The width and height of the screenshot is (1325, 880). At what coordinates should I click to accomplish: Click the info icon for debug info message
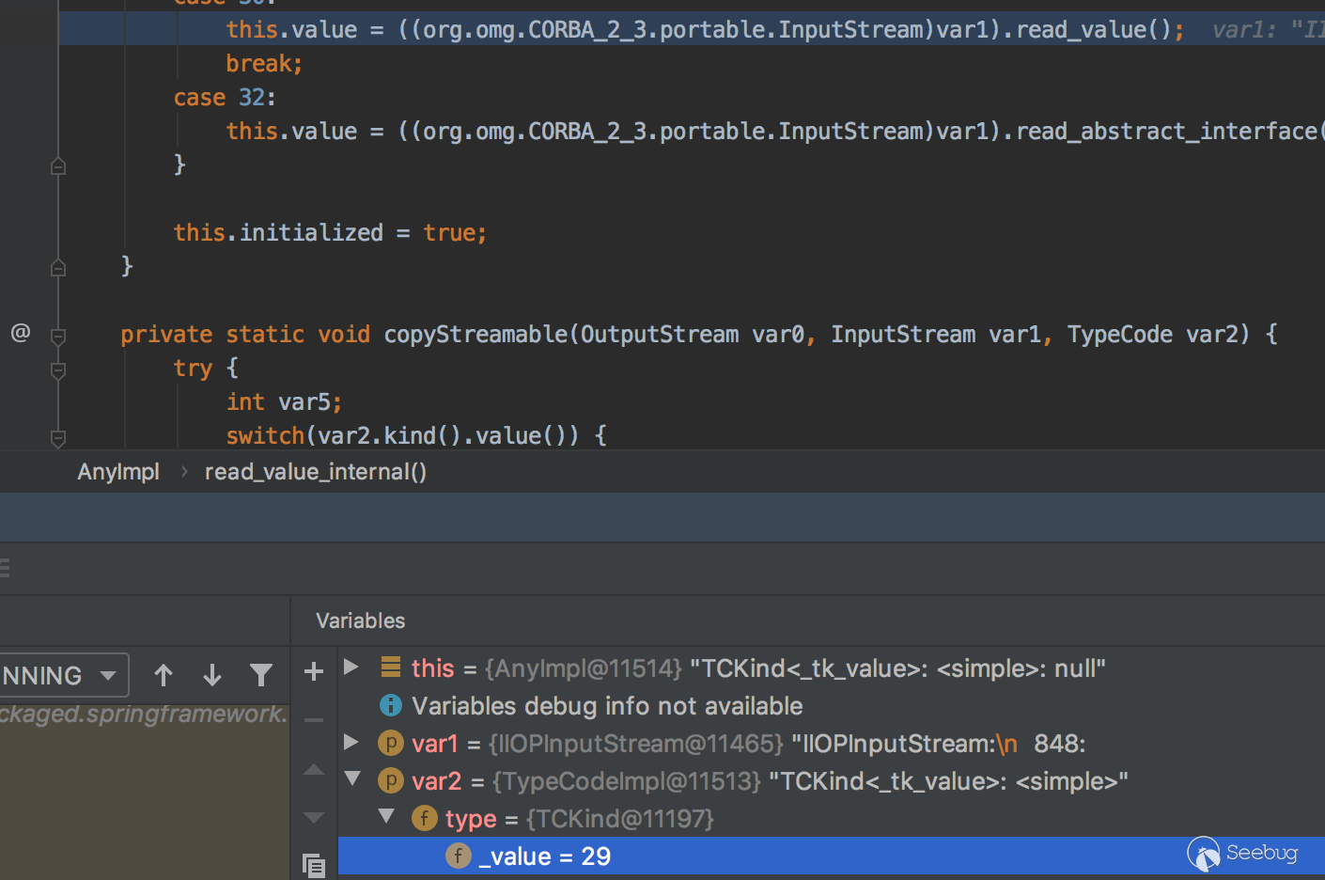[x=390, y=705]
